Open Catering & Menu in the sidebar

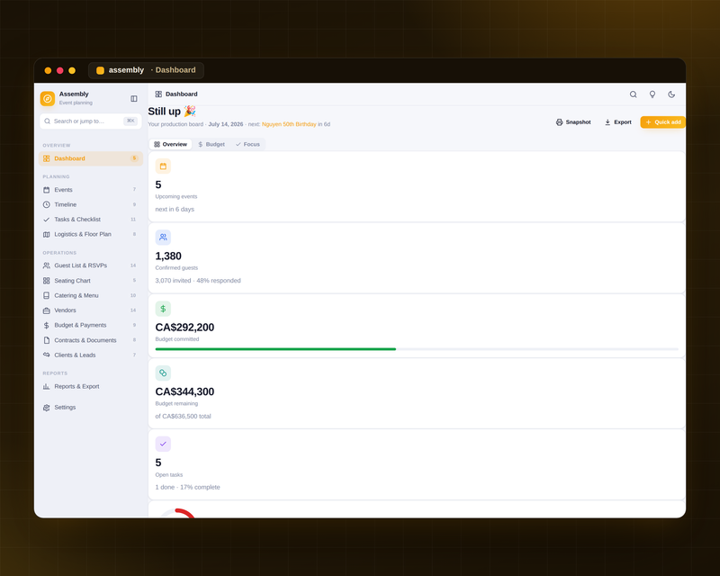click(x=91, y=295)
